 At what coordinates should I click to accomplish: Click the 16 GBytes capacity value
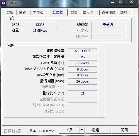(x=40, y=31)
